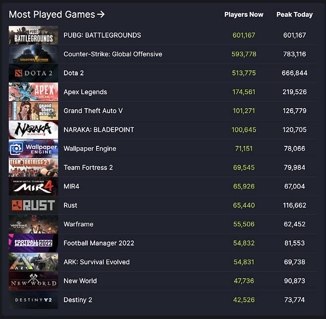Click Football Manager 2022 game title
Viewport: 326px width, 319px height.
[x=99, y=243]
